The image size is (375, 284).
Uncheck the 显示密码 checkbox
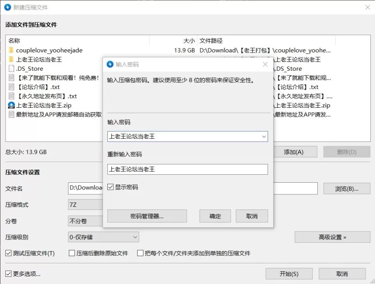110,187
